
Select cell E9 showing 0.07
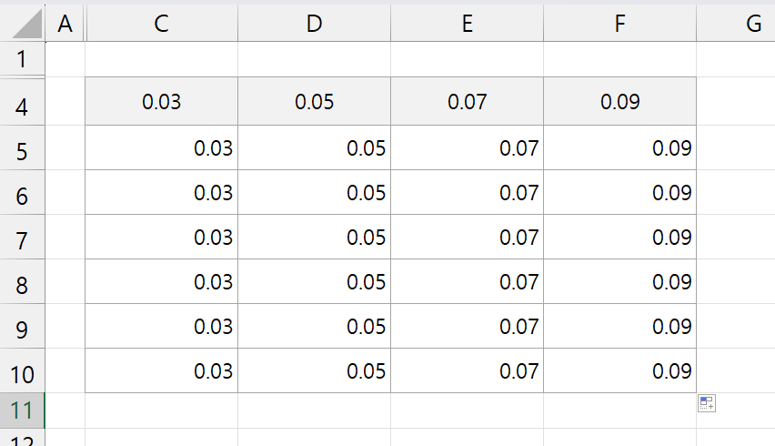point(467,326)
